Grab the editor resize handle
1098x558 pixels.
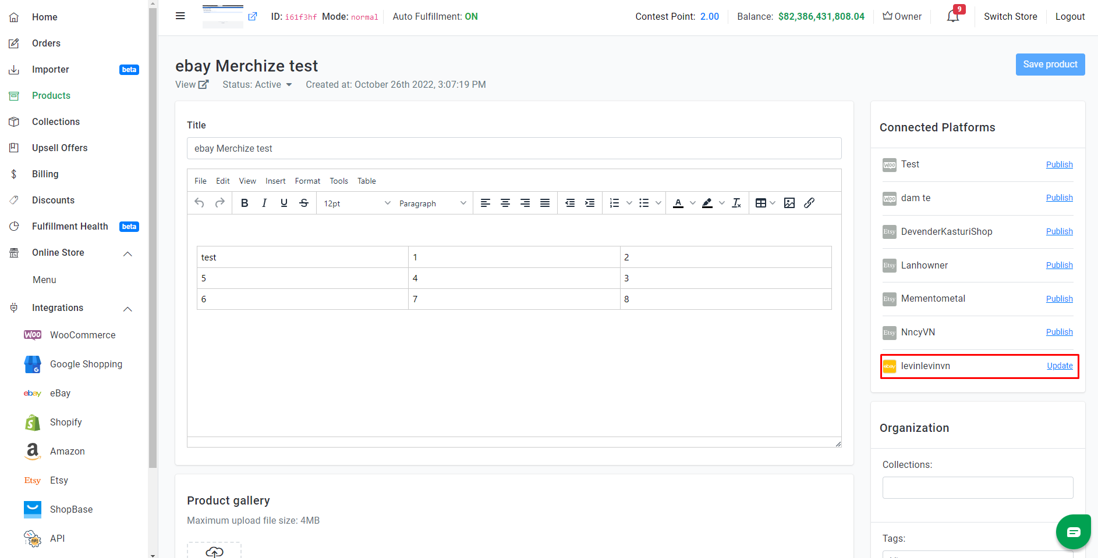838,443
